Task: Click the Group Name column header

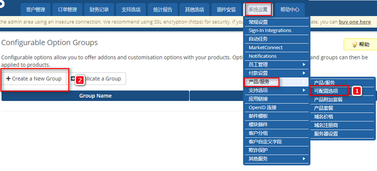Action: [x=96, y=96]
